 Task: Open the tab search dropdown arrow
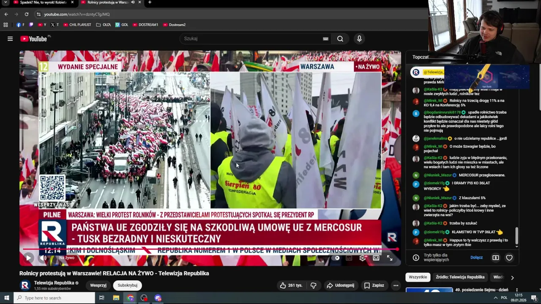pos(5,2)
